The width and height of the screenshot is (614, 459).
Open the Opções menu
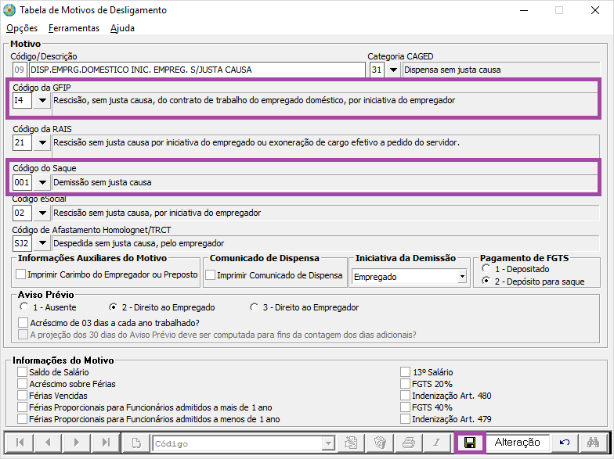tap(22, 28)
